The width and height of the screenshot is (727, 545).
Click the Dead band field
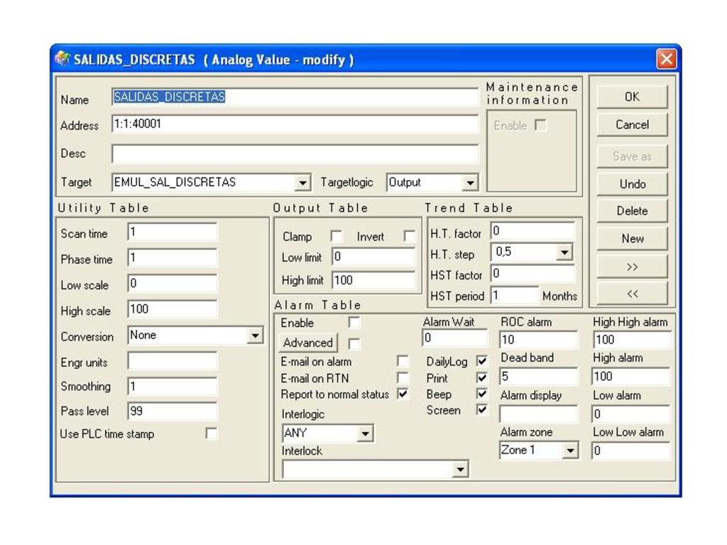coord(539,376)
